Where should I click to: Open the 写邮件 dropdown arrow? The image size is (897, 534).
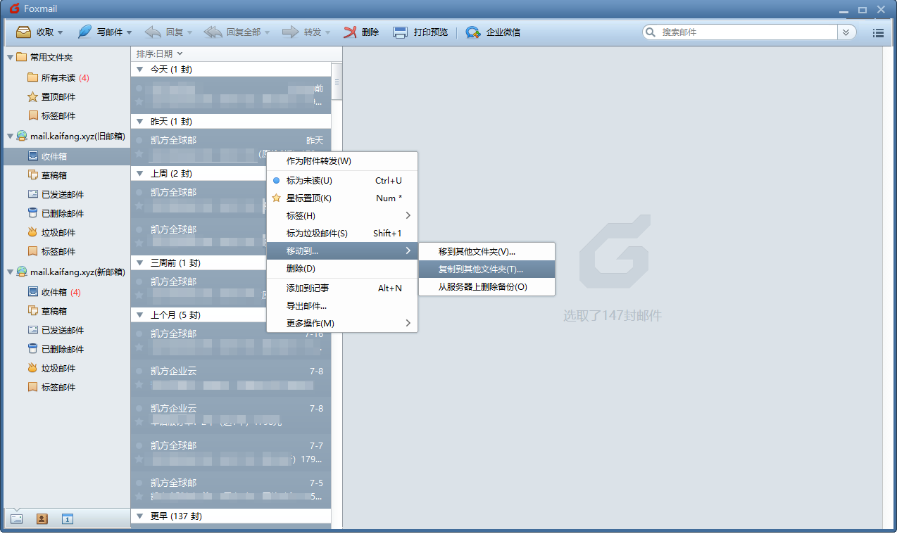[x=128, y=32]
